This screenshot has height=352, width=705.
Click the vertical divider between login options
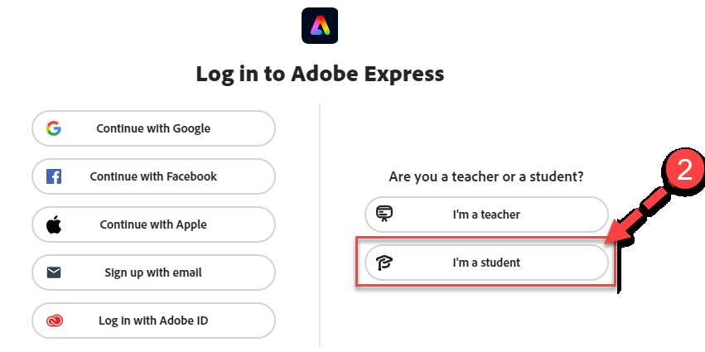click(320, 224)
